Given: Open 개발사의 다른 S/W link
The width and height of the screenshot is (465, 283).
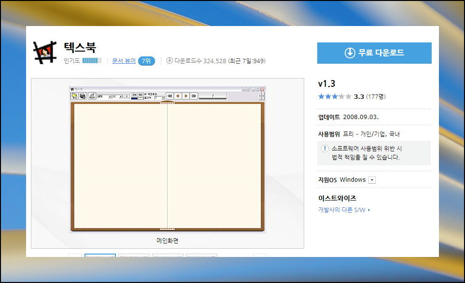Looking at the screenshot, I should [344, 210].
